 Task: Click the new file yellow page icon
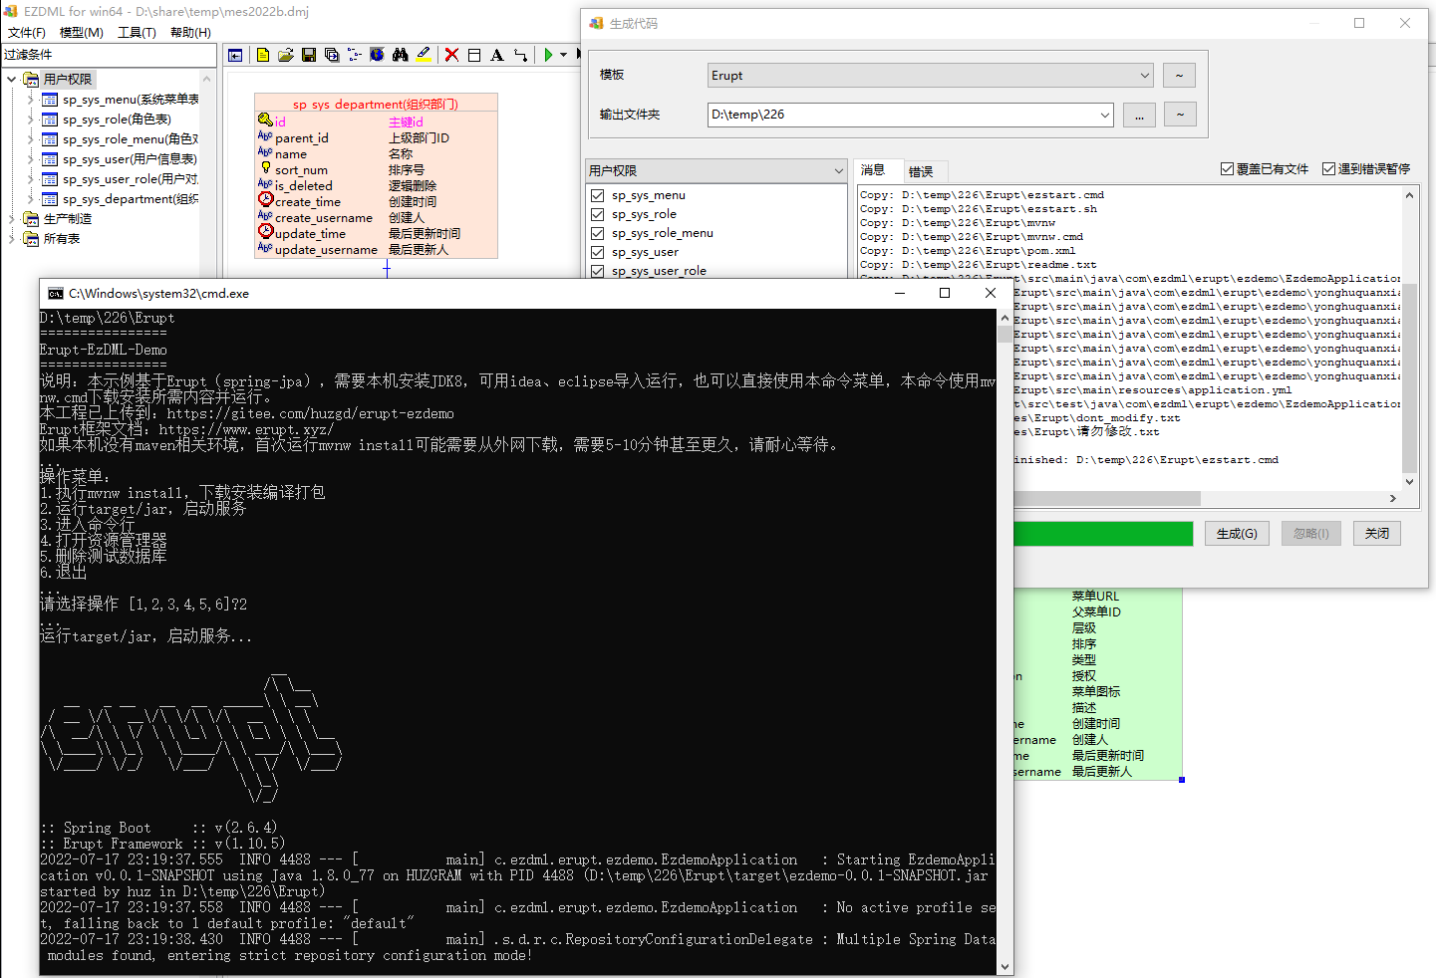(263, 55)
